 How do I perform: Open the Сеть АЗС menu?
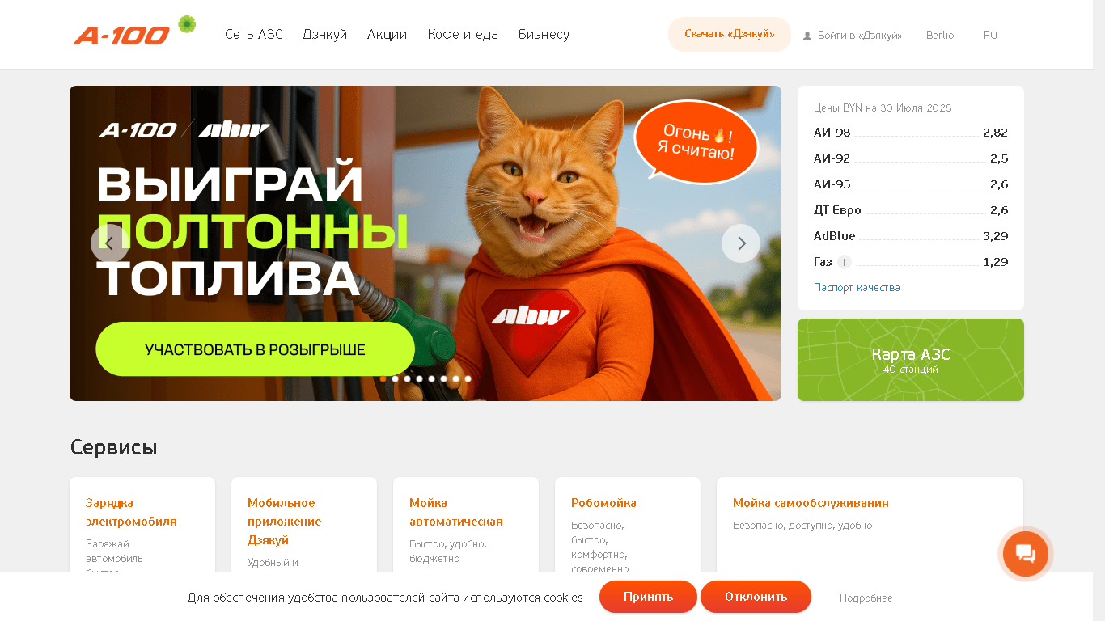254,35
